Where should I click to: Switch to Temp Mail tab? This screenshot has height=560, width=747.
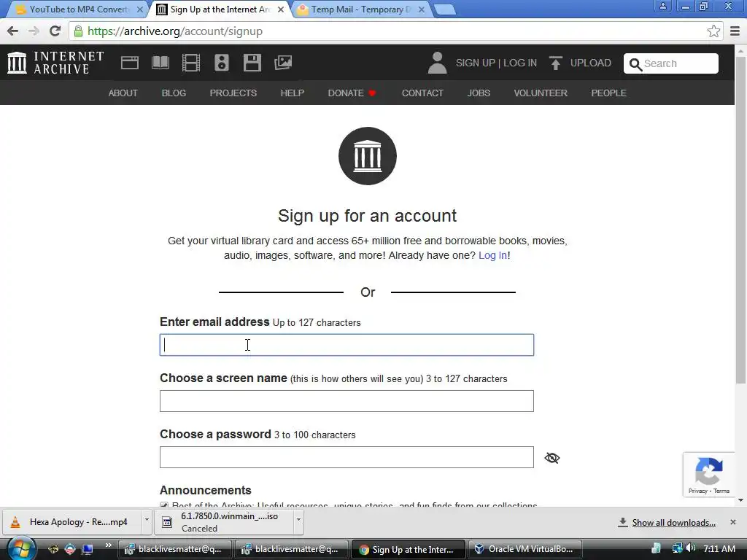360,9
